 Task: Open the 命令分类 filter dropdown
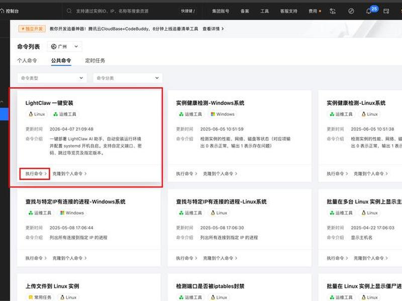[128, 78]
